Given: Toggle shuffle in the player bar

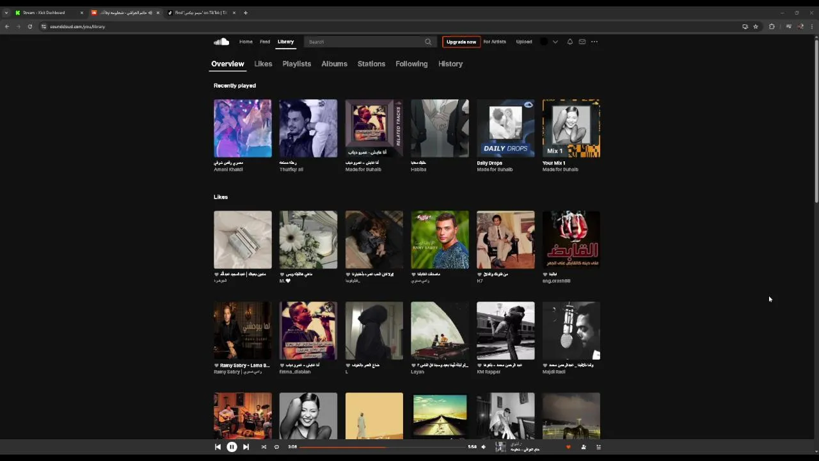Looking at the screenshot, I should (264, 447).
